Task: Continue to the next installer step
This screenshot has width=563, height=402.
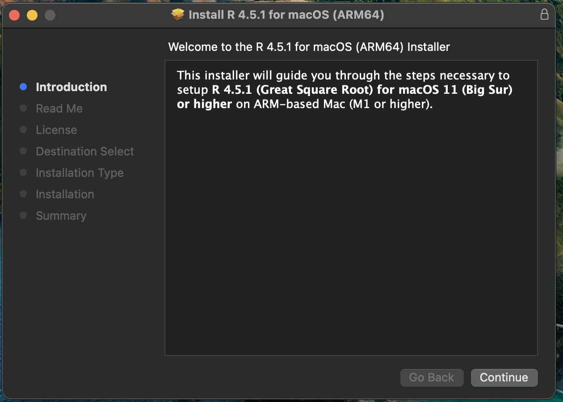Action: pos(504,377)
